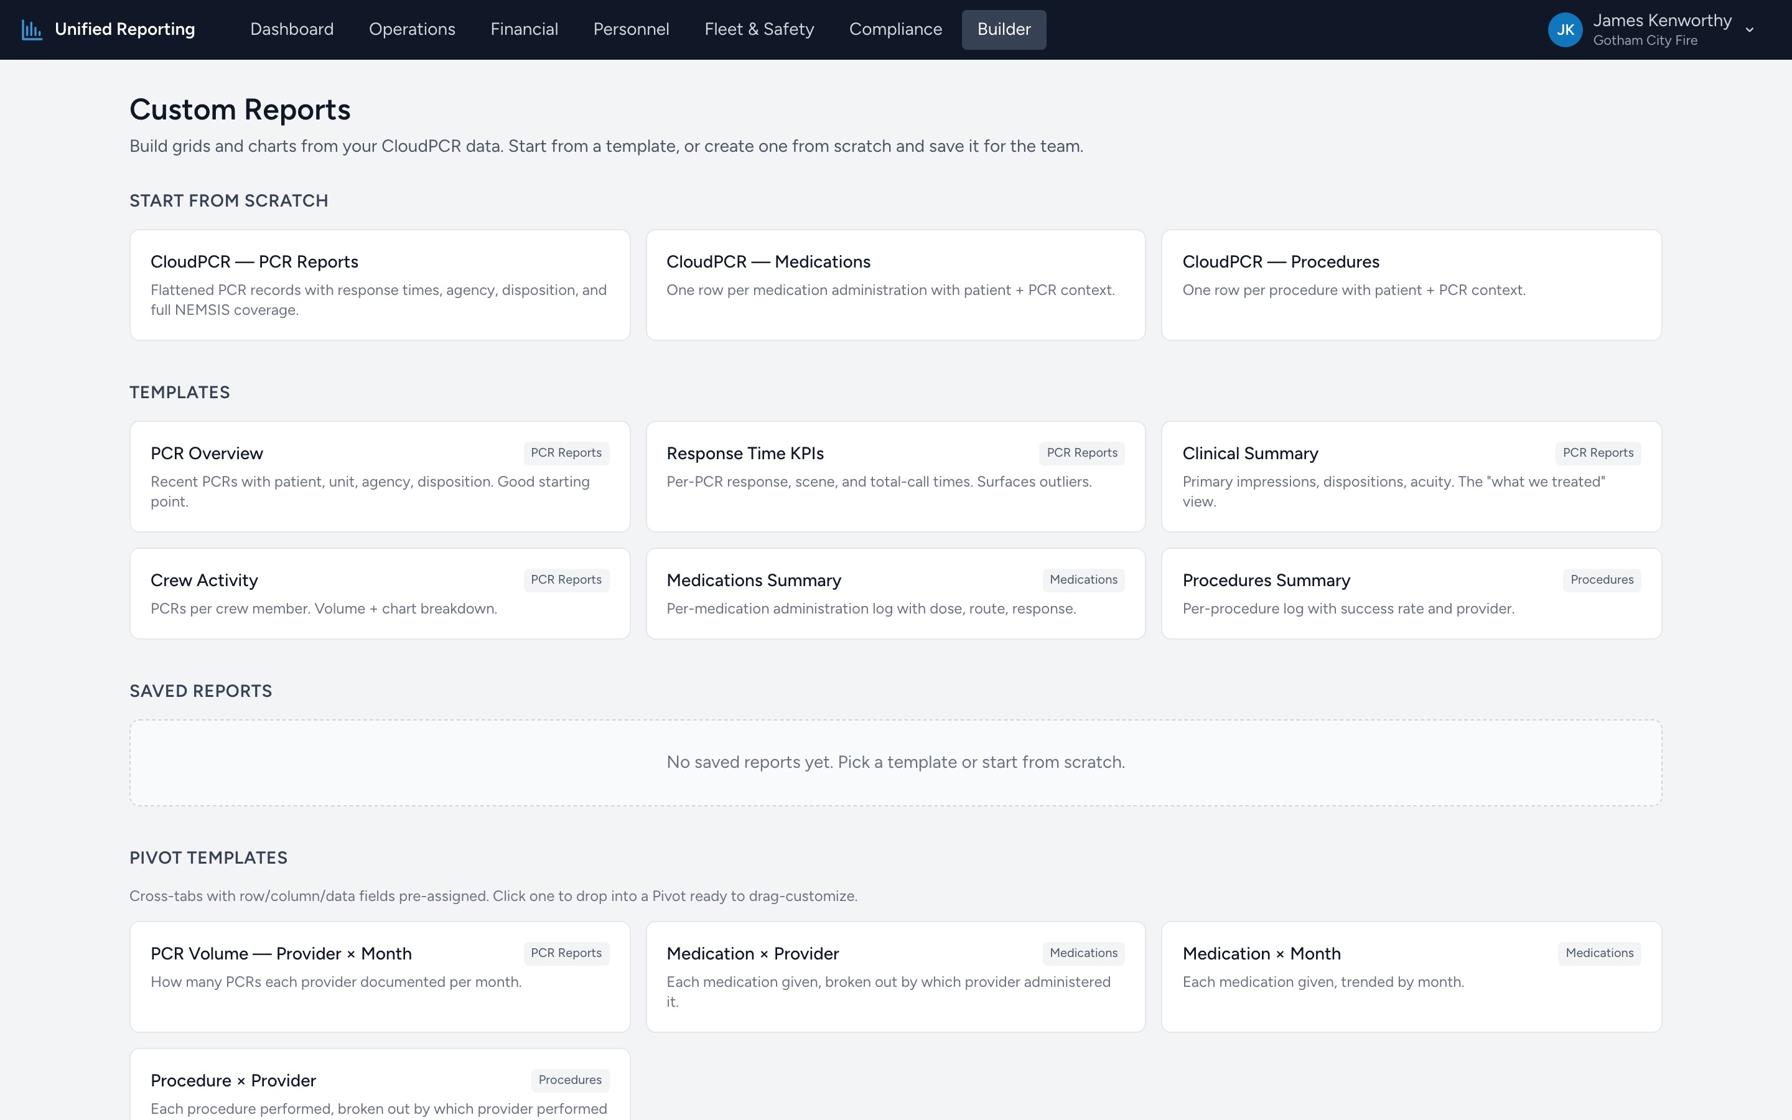The width and height of the screenshot is (1792, 1120).
Task: Click the Medications tag on Medication × Month
Action: pos(1600,953)
